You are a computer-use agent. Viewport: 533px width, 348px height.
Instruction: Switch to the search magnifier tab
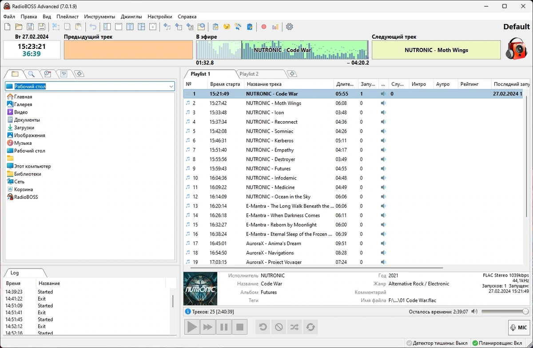(31, 74)
